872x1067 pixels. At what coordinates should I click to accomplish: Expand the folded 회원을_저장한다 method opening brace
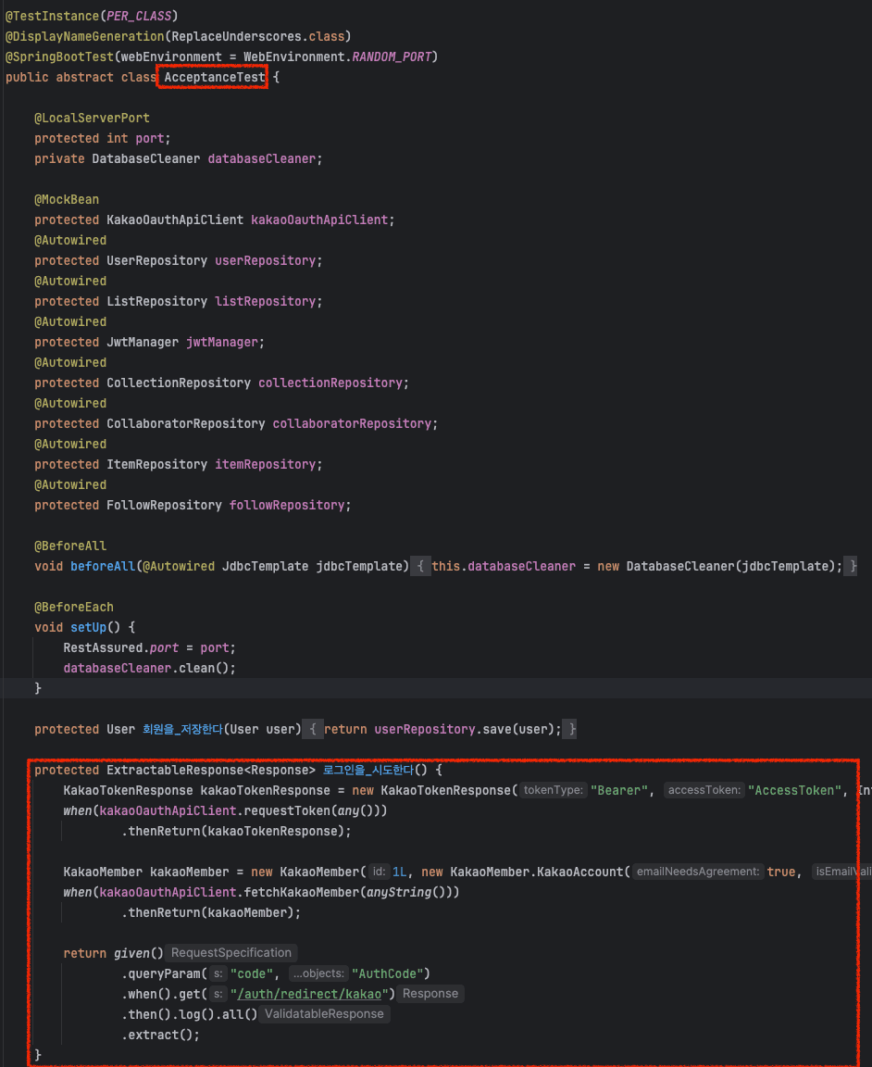[x=312, y=730]
